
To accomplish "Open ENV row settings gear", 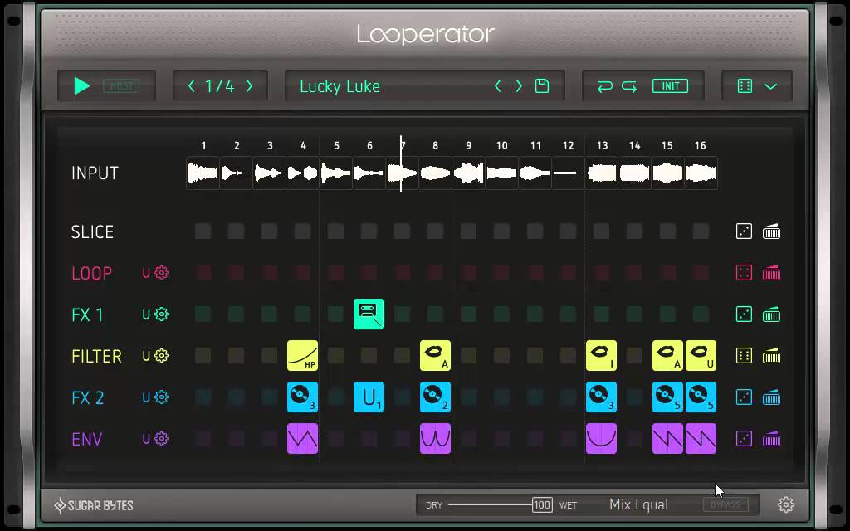I will tap(162, 438).
